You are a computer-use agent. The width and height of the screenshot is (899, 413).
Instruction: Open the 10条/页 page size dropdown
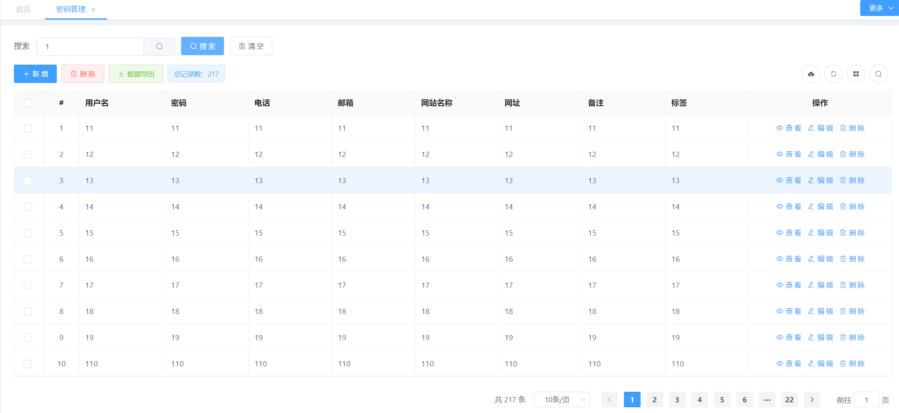pyautogui.click(x=562, y=400)
